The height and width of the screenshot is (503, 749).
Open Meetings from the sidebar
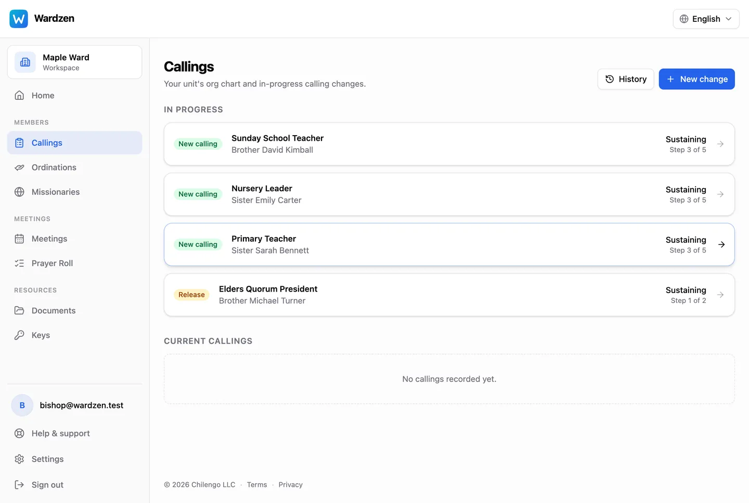(x=74, y=239)
